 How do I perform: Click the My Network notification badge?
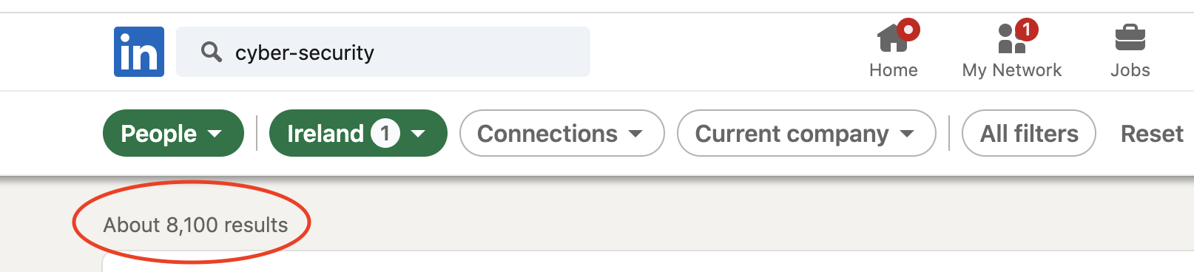point(1026,30)
